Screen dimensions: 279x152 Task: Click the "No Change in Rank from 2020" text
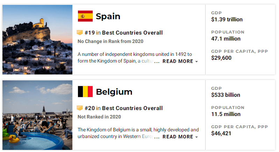pyautogui.click(x=110, y=41)
